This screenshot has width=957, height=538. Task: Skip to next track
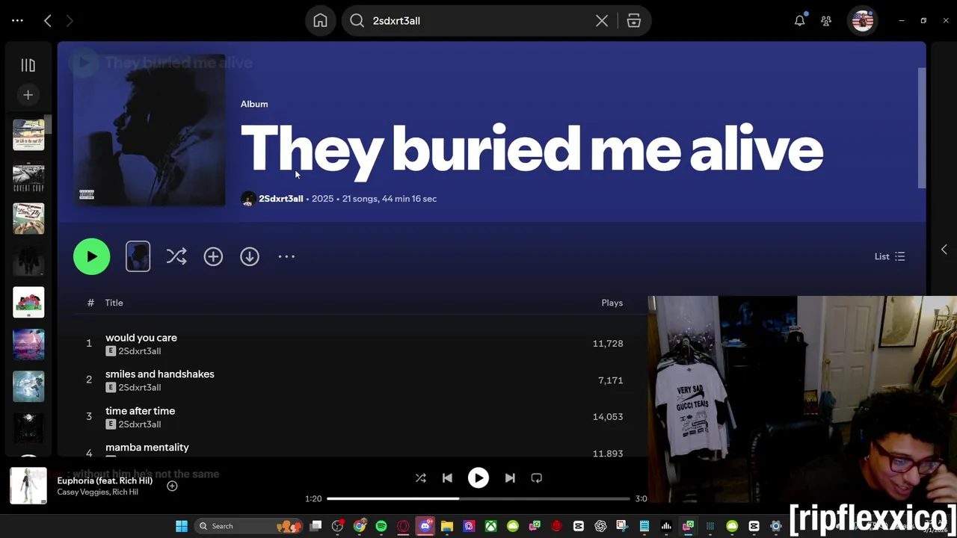pos(510,478)
